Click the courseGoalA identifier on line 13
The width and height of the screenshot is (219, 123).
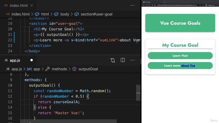tap(65, 102)
